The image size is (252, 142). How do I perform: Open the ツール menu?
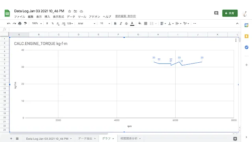point(82,17)
